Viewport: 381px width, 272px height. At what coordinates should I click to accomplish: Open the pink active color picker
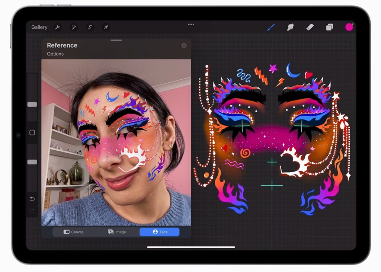(x=349, y=27)
